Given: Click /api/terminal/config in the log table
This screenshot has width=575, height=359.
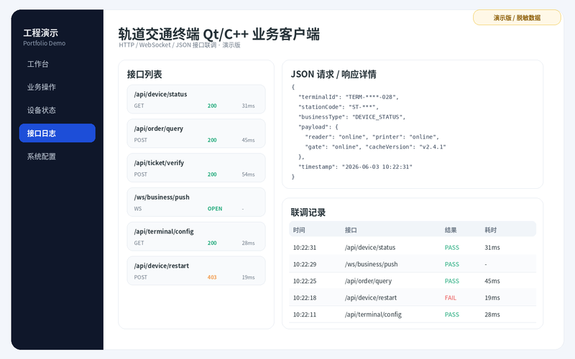Looking at the screenshot, I should tap(373, 314).
